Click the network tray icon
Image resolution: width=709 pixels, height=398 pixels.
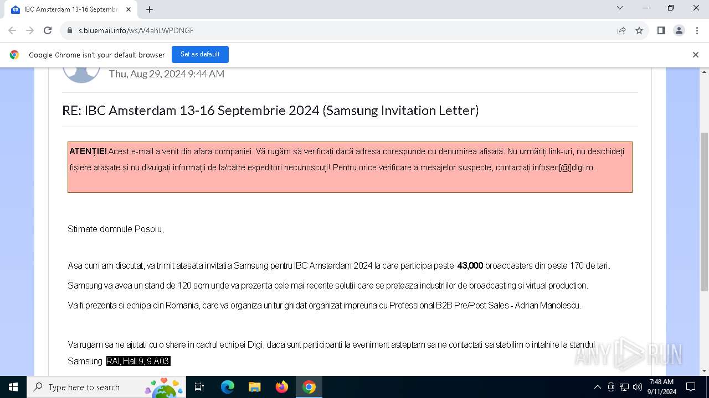pos(624,387)
